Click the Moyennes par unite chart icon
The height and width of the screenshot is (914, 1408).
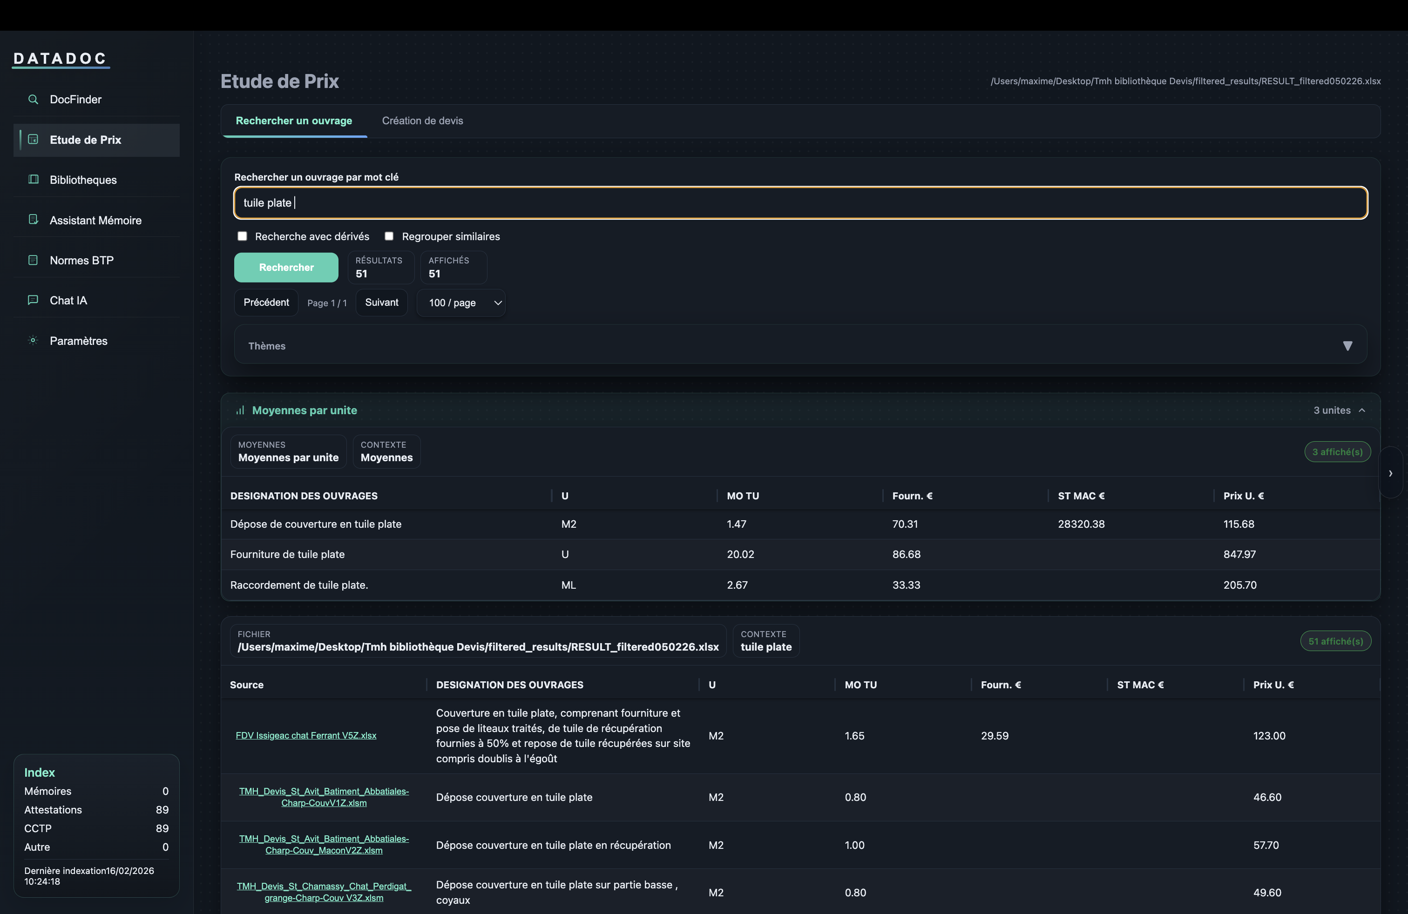[240, 410]
